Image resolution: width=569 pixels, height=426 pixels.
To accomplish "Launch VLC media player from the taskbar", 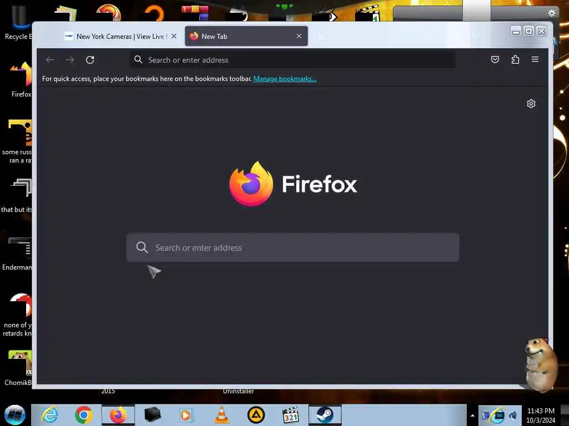I will 221,415.
